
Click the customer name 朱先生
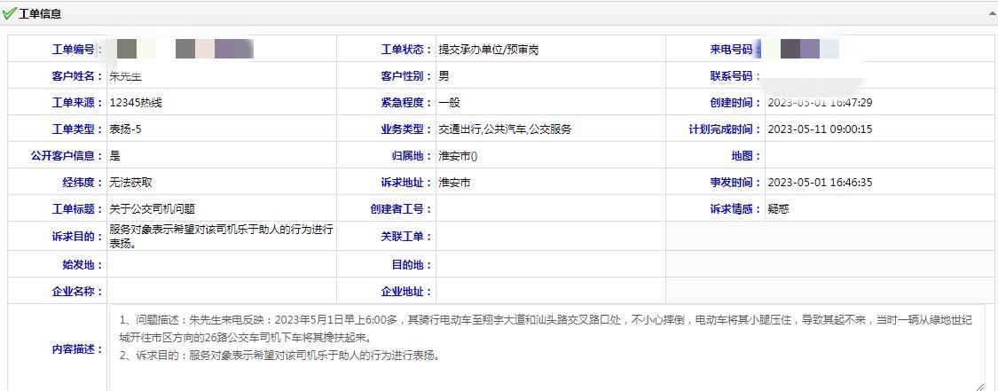click(125, 76)
